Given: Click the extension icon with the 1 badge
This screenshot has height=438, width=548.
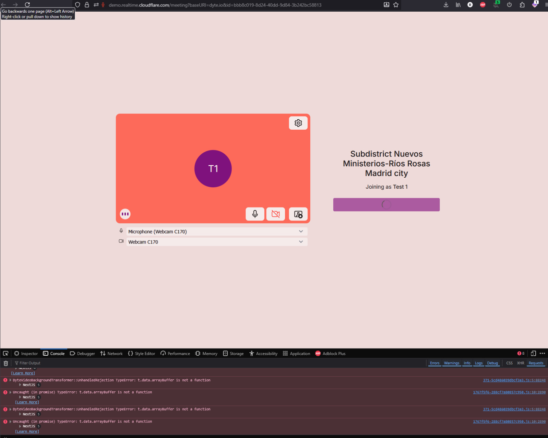Looking at the screenshot, I should coord(535,4).
